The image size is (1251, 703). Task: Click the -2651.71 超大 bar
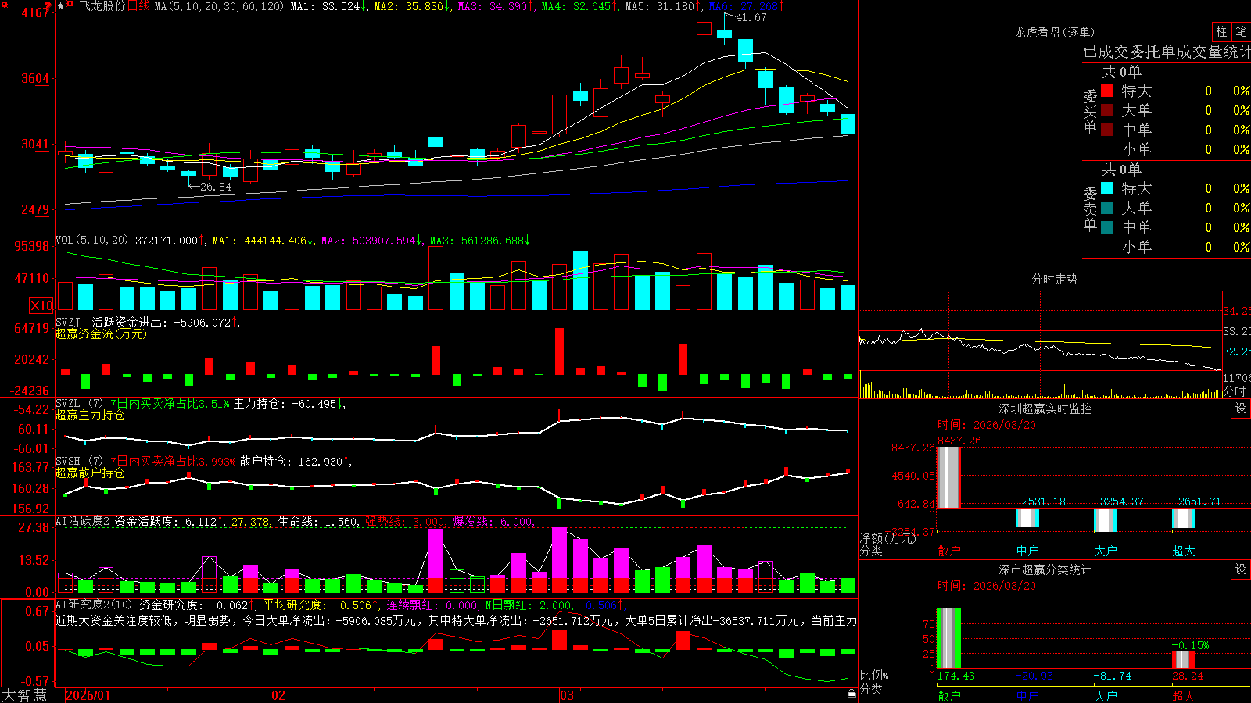pyautogui.click(x=1184, y=519)
